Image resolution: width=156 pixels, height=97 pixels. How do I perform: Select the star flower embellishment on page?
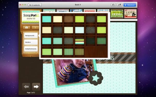(x=96, y=78)
